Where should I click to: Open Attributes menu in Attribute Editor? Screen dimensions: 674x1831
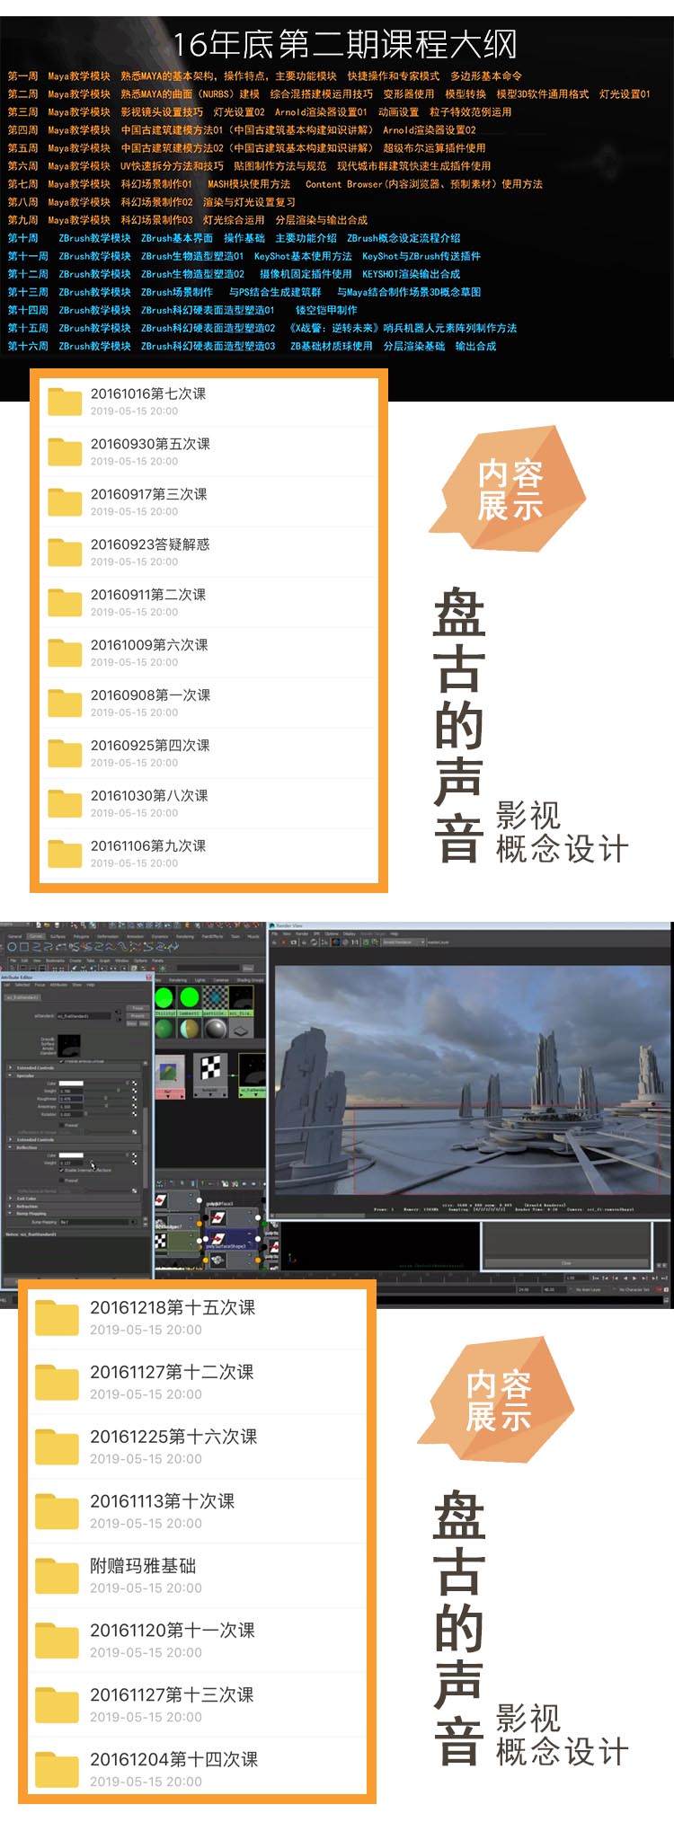(x=58, y=985)
